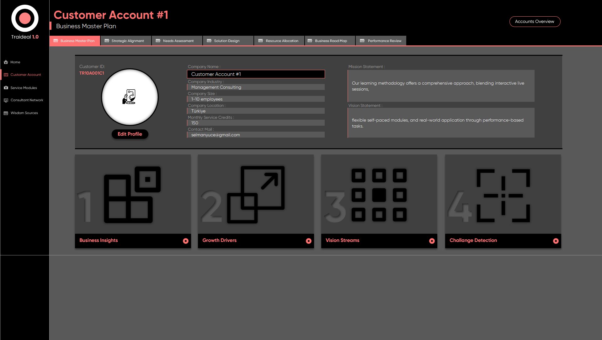Click the Accounts Overview button
This screenshot has width=602, height=340.
[x=535, y=22]
